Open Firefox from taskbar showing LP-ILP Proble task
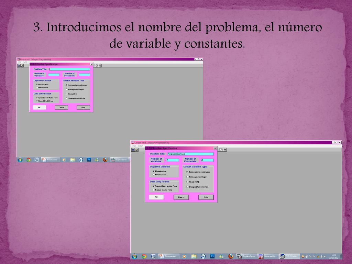 [231, 256]
